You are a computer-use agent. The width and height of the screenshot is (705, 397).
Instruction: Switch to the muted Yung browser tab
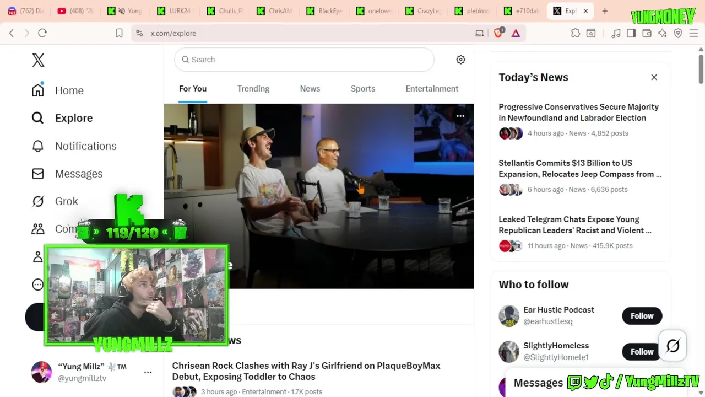pyautogui.click(x=126, y=11)
